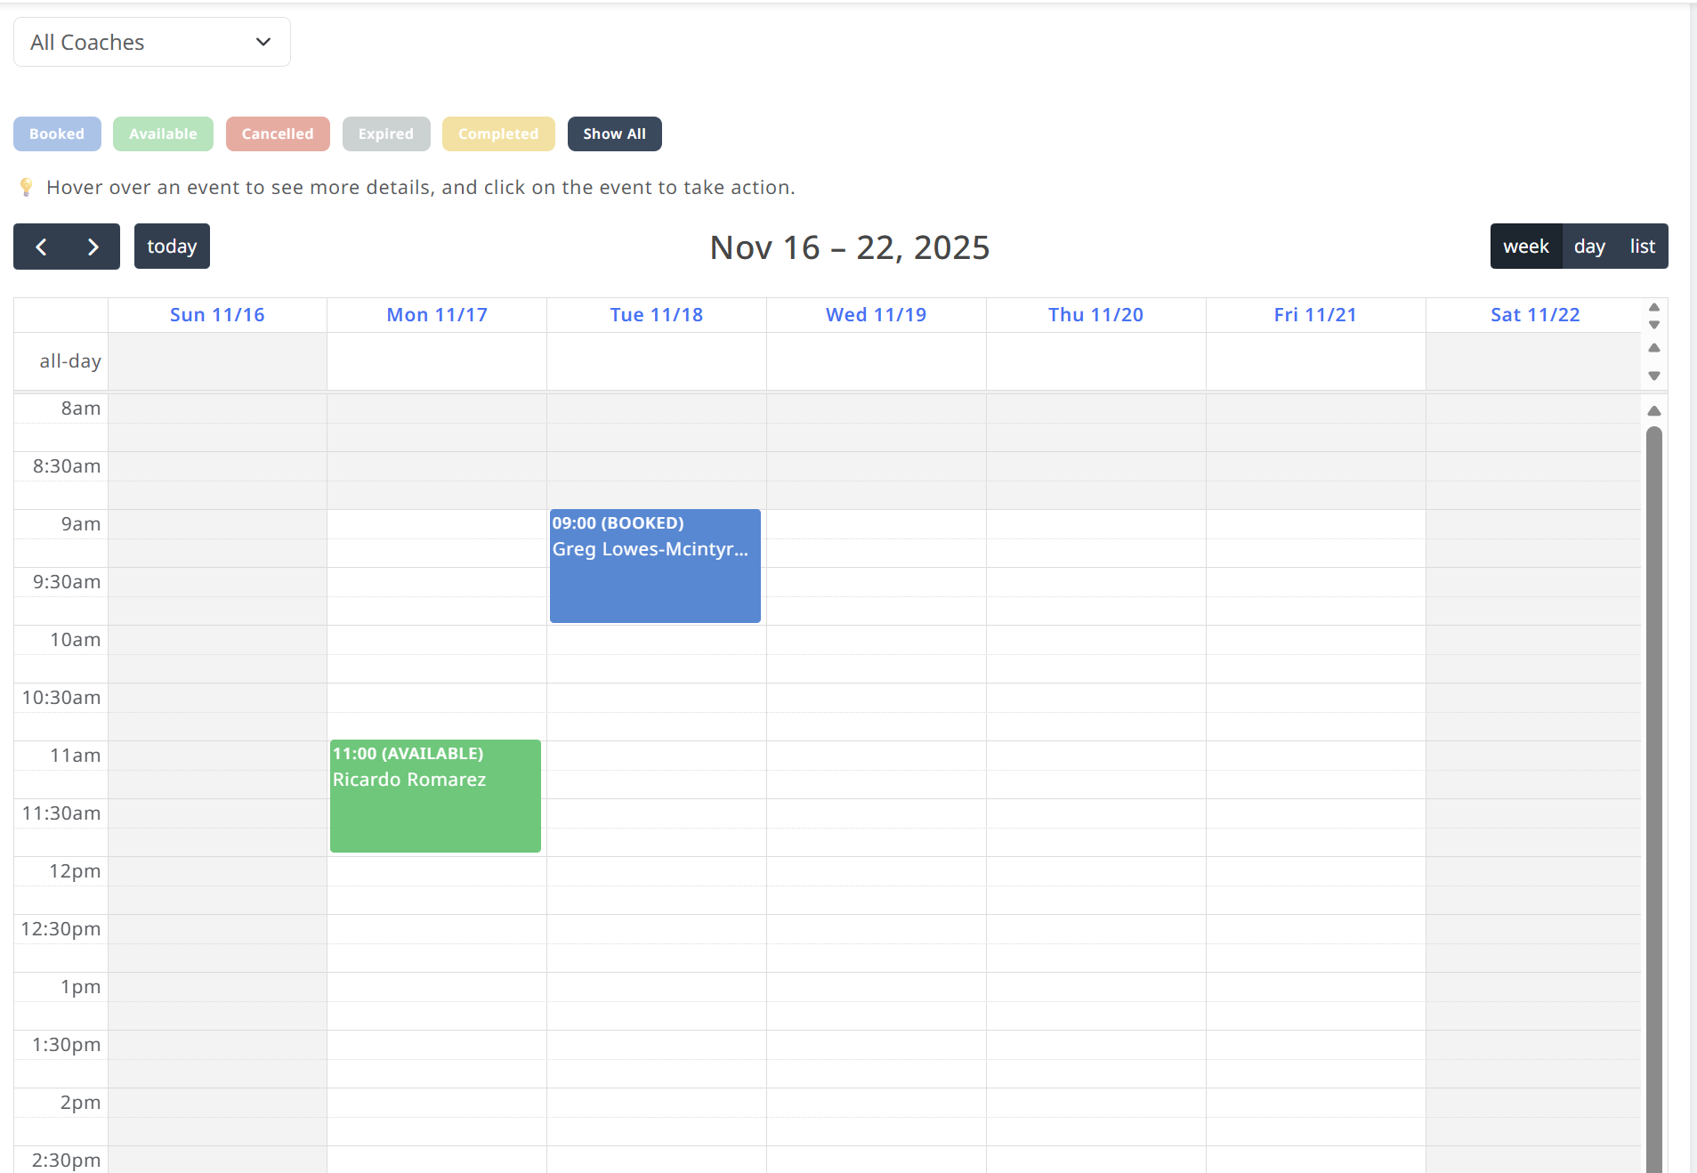
Task: Select the week view tab
Action: click(1526, 247)
